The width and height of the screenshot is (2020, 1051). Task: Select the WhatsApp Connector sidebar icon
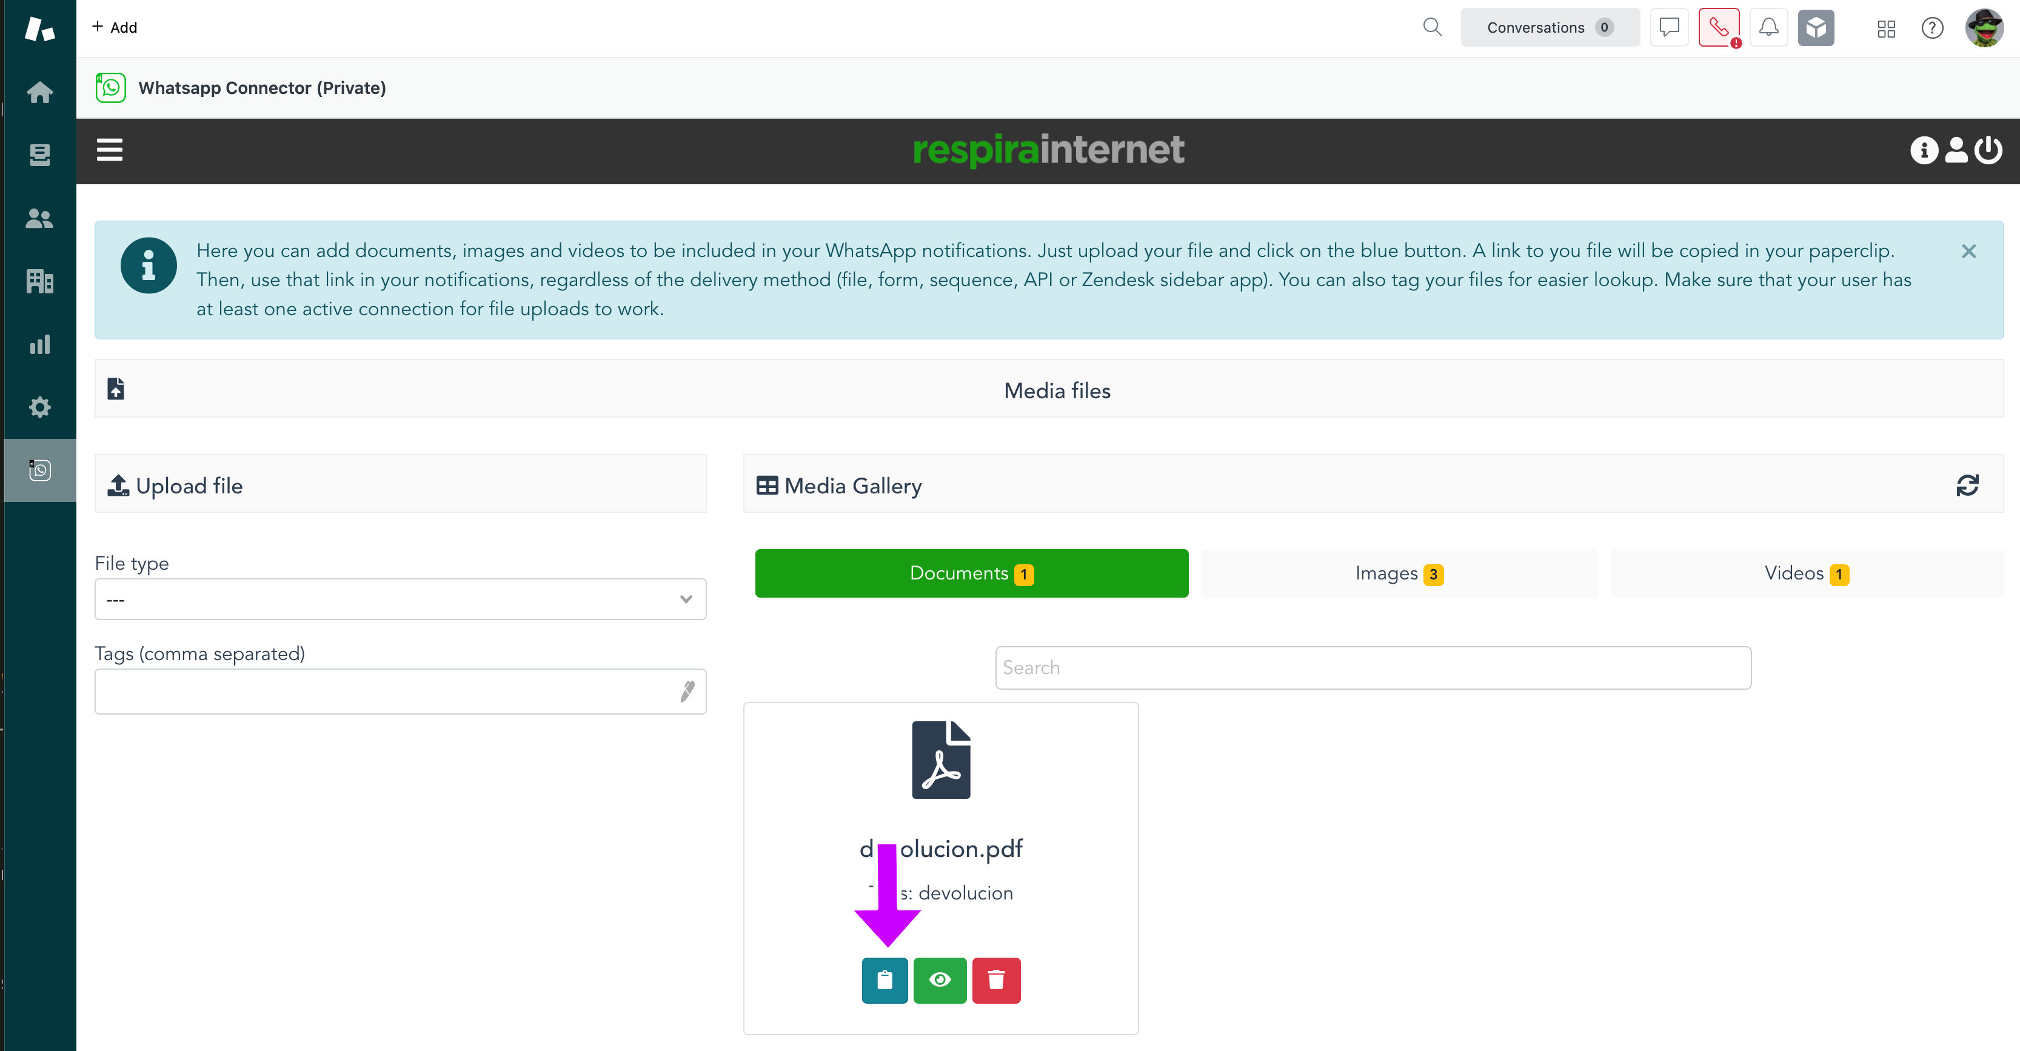pyautogui.click(x=39, y=470)
